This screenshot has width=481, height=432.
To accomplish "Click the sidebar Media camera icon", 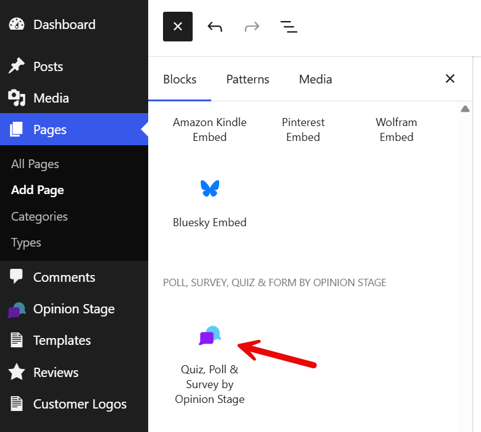I will tap(17, 98).
